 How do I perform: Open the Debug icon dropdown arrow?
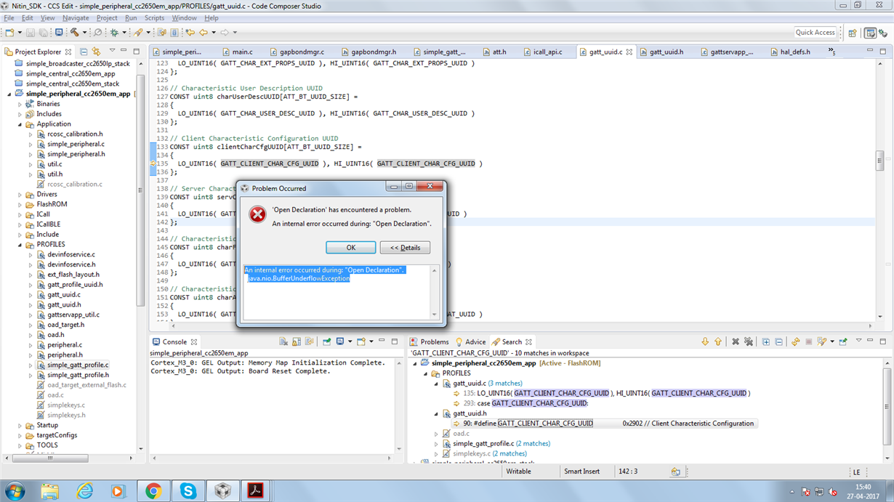pyautogui.click(x=124, y=32)
